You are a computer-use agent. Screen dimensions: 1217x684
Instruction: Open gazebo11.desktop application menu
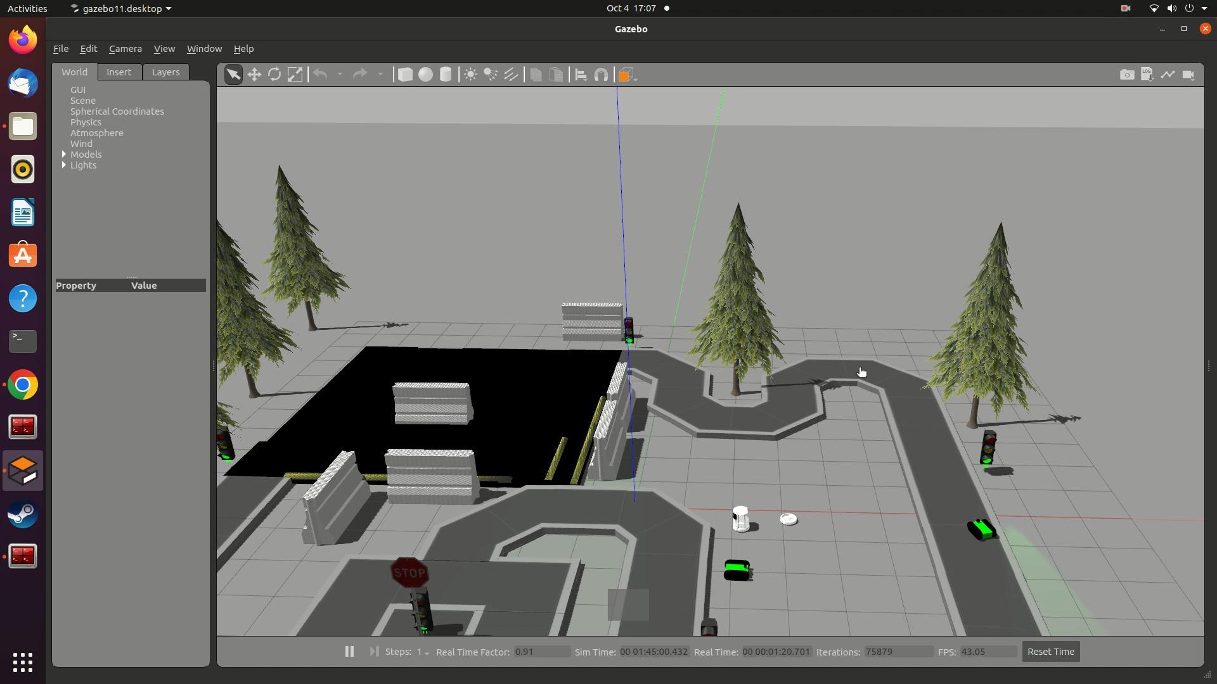(x=120, y=8)
